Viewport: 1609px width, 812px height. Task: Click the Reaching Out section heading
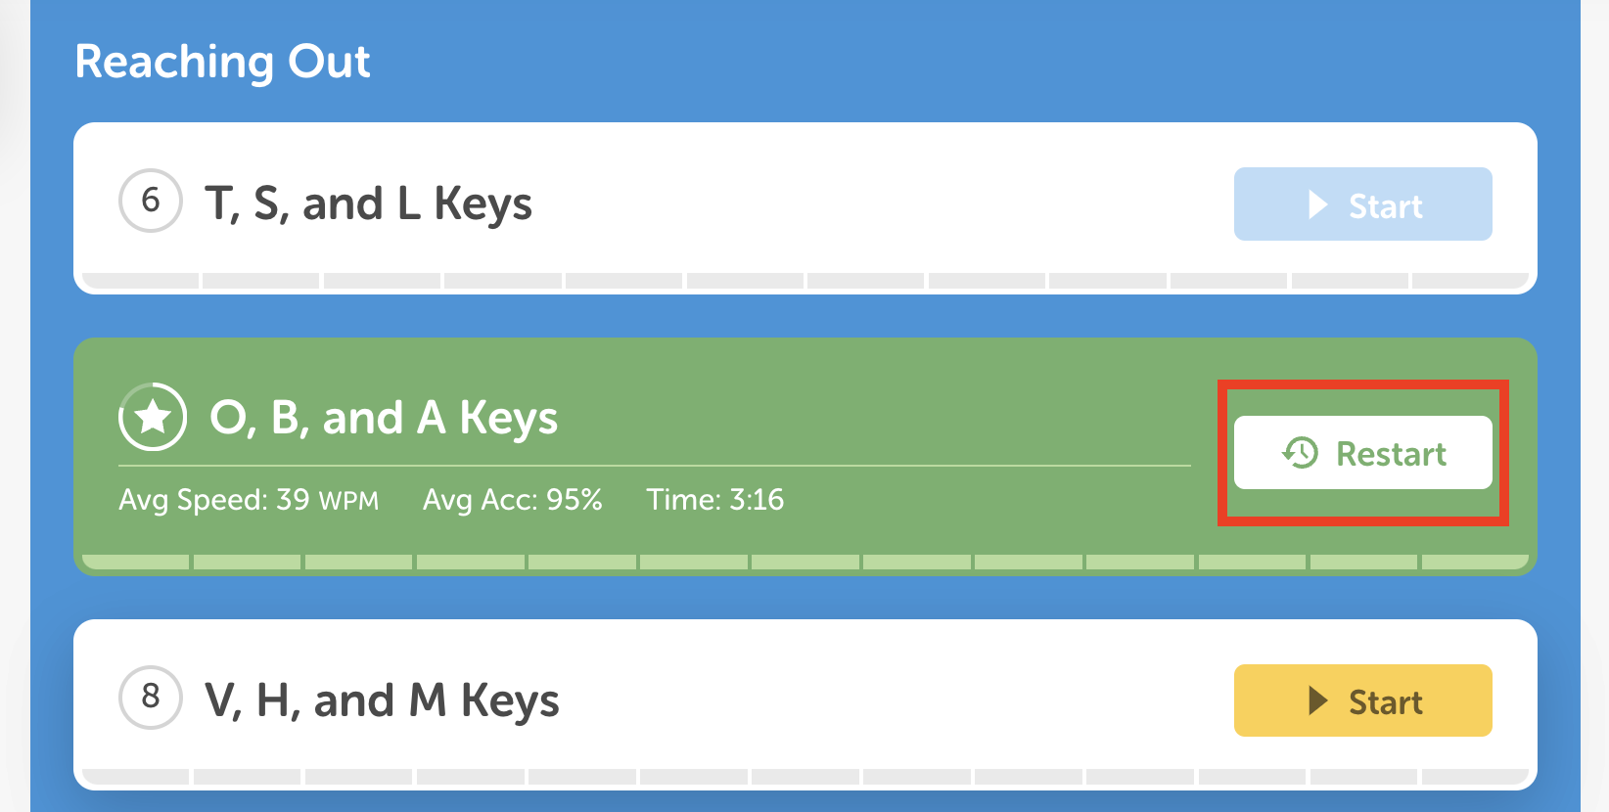tap(222, 62)
